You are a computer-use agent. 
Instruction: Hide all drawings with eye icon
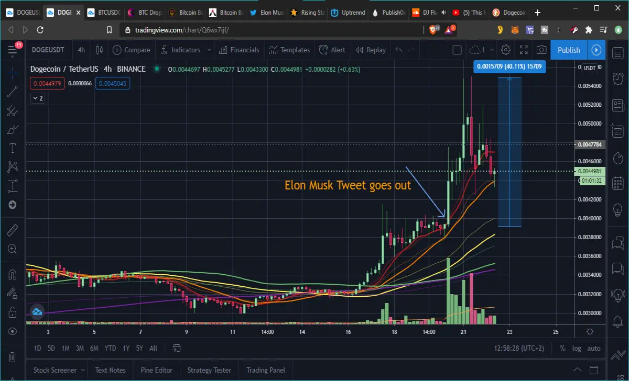(x=13, y=331)
